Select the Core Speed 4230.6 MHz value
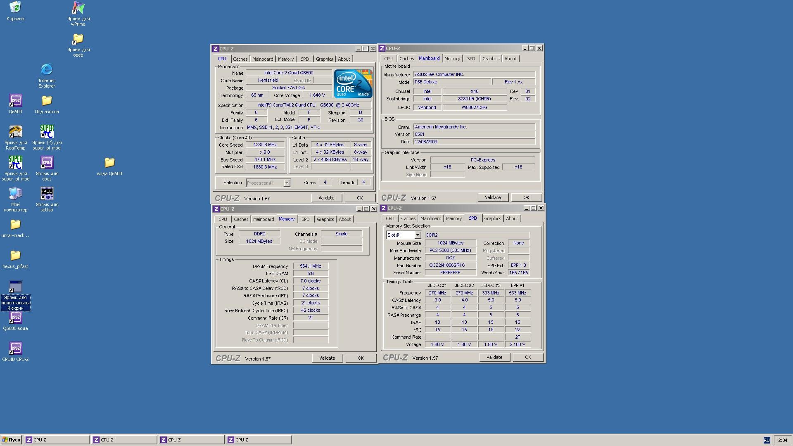The width and height of the screenshot is (793, 446). 265,145
